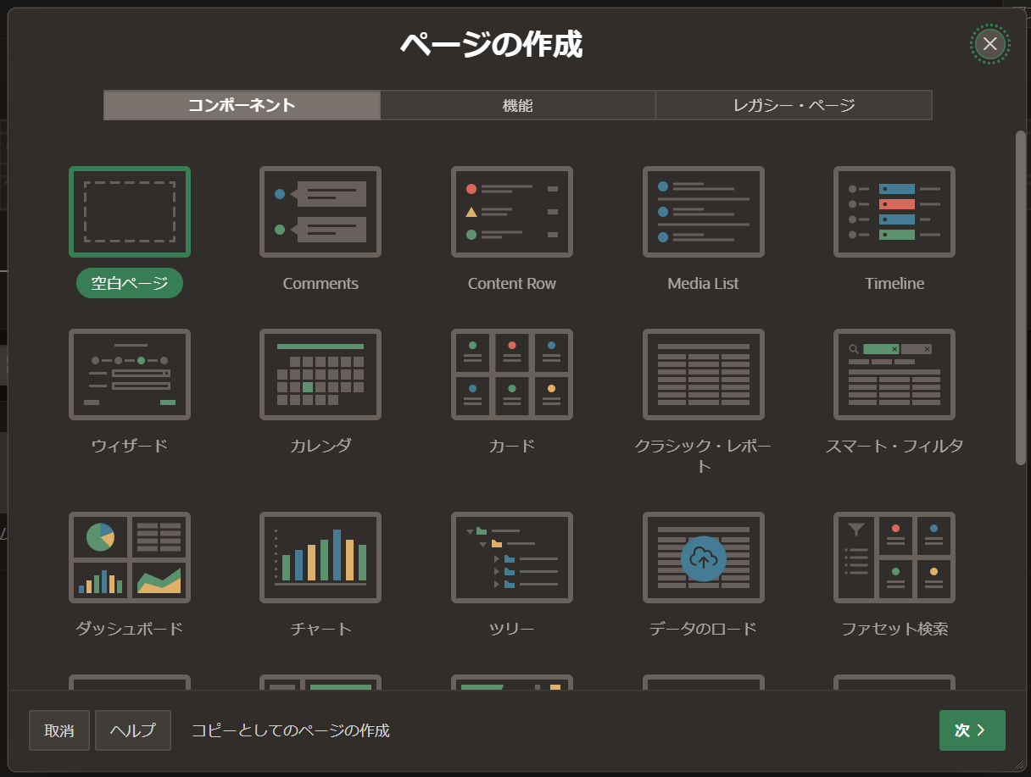
Task: Click the ウィザード label text
Action: (130, 446)
